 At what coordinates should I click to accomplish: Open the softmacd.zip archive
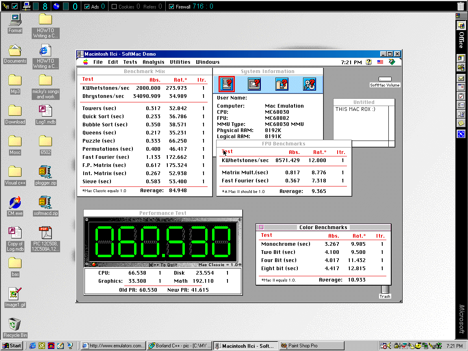coord(45,203)
